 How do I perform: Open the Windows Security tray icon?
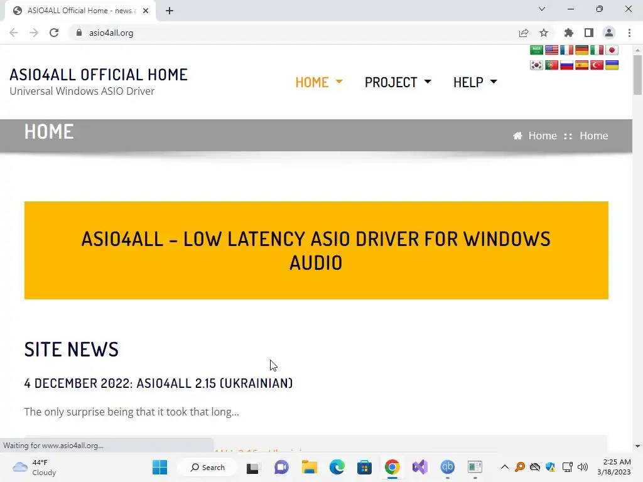pos(551,467)
